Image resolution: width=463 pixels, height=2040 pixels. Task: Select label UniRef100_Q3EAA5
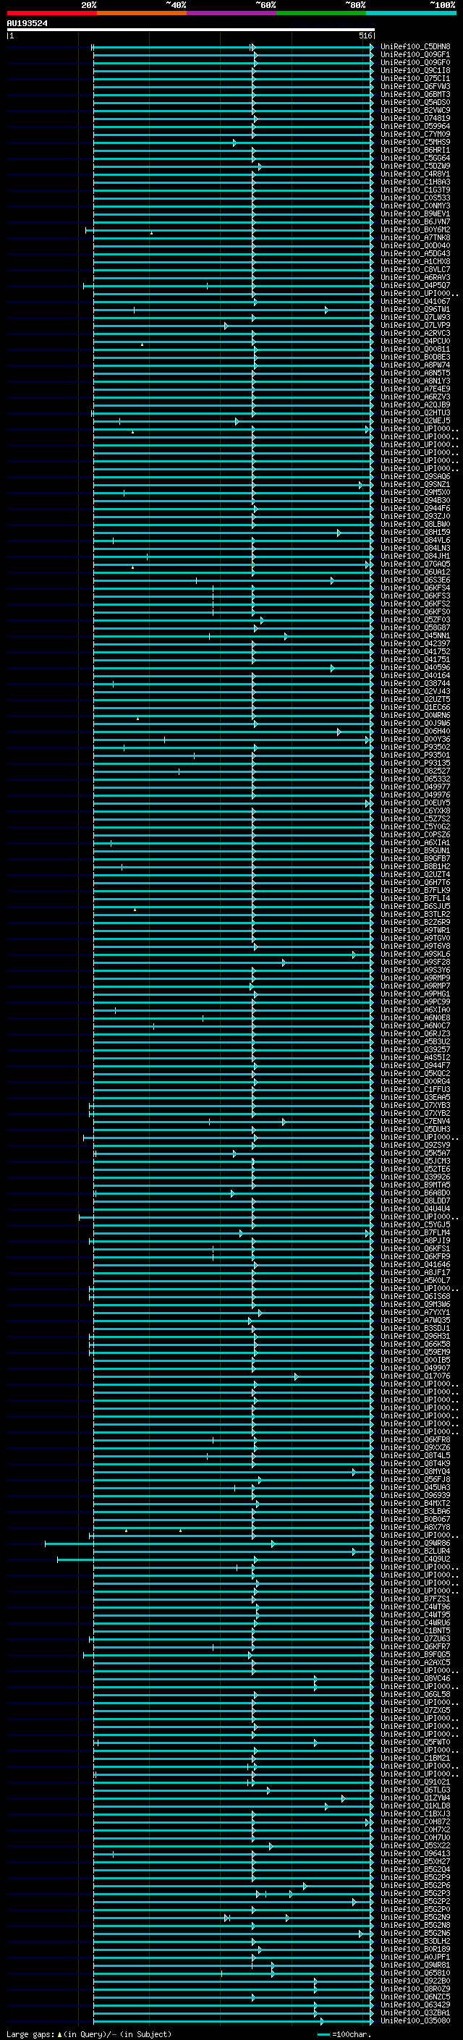pos(415,1098)
